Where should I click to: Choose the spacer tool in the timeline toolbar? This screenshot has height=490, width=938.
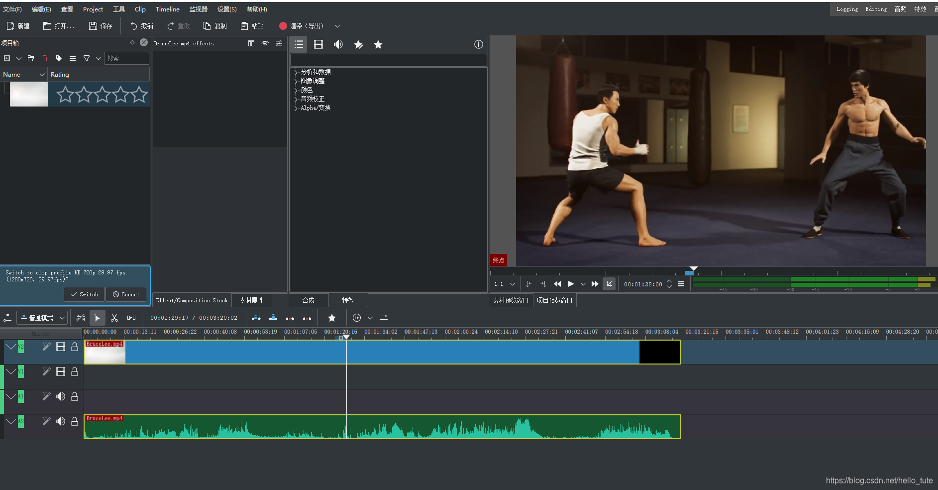131,318
